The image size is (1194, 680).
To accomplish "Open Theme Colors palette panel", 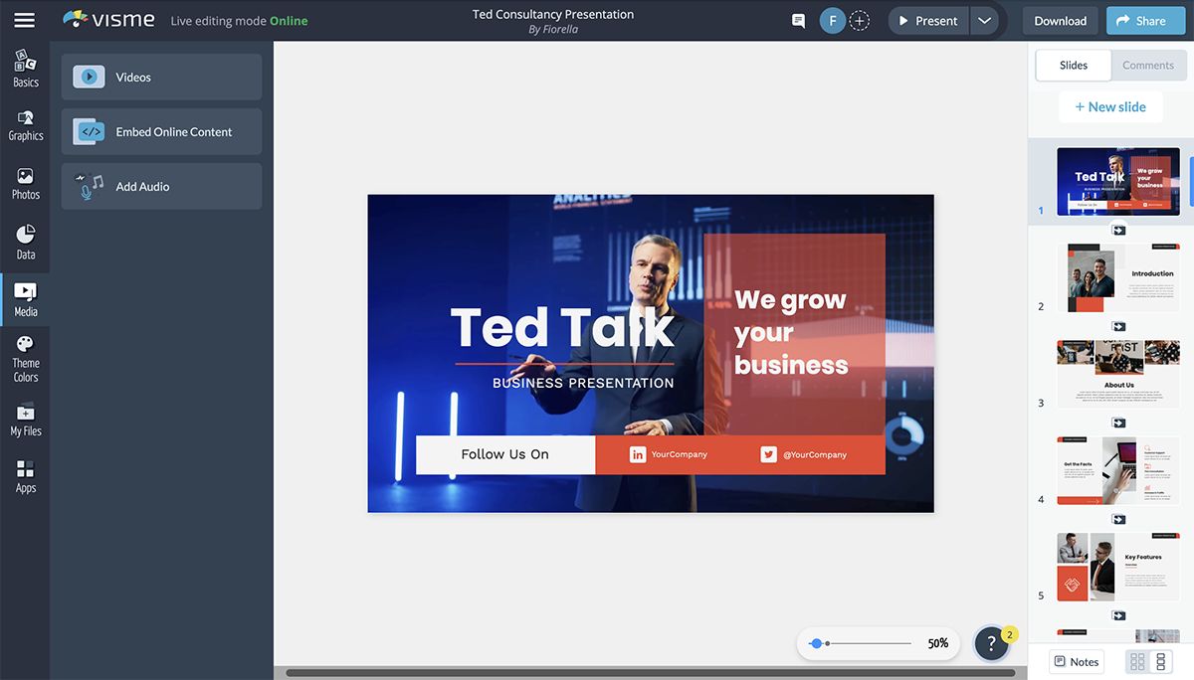I will [x=26, y=358].
